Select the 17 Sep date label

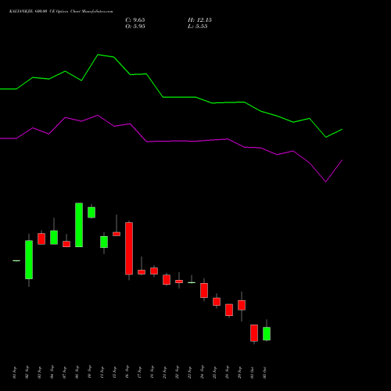tap(140, 372)
